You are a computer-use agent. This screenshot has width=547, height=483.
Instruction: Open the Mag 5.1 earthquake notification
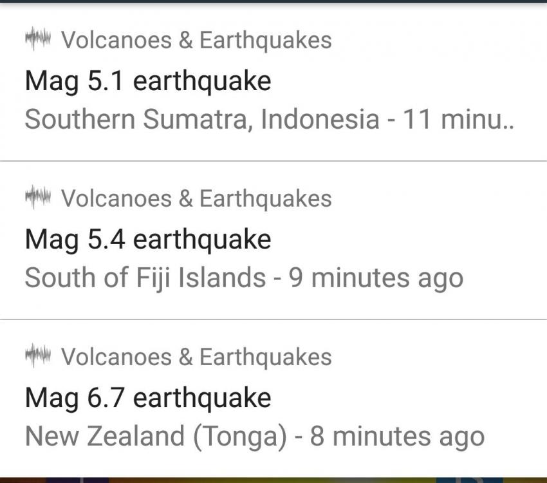[x=147, y=82]
